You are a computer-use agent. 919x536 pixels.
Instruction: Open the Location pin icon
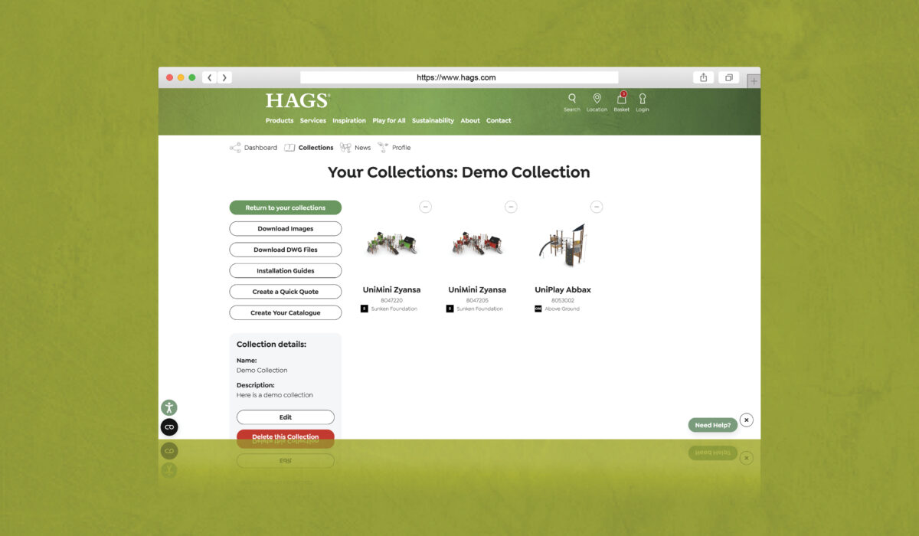[x=597, y=99]
